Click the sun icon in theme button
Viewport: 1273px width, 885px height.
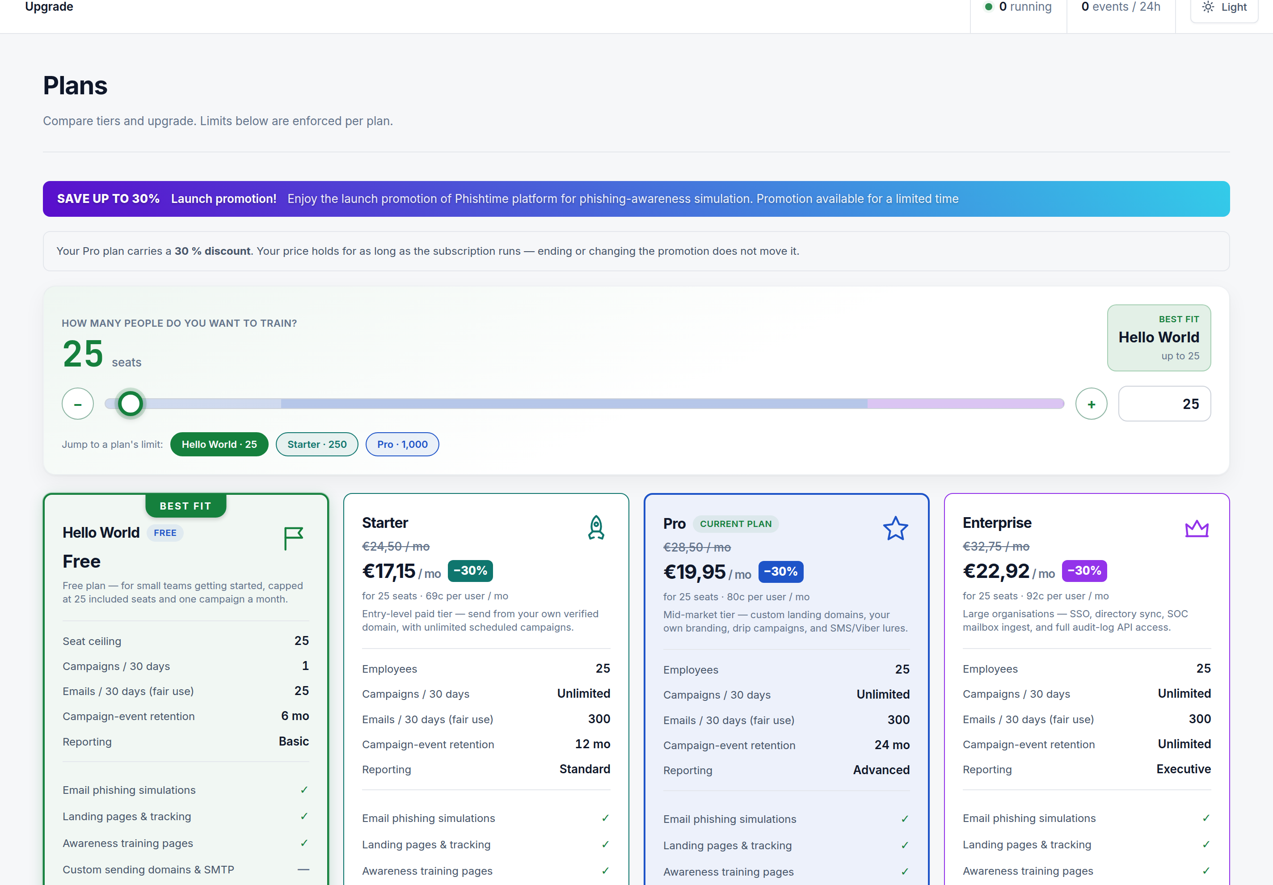click(1208, 7)
